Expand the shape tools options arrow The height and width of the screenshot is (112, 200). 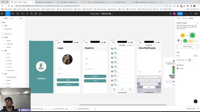point(19,14)
